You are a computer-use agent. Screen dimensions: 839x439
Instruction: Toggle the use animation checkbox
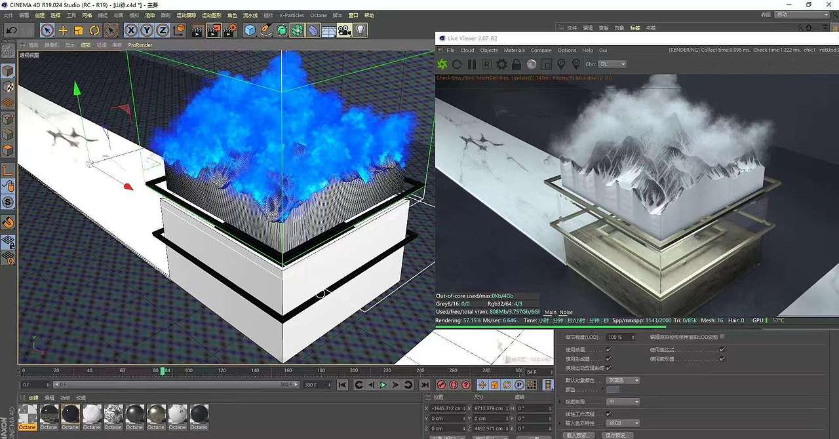point(609,349)
